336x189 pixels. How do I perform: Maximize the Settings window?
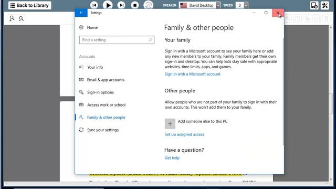point(266,13)
